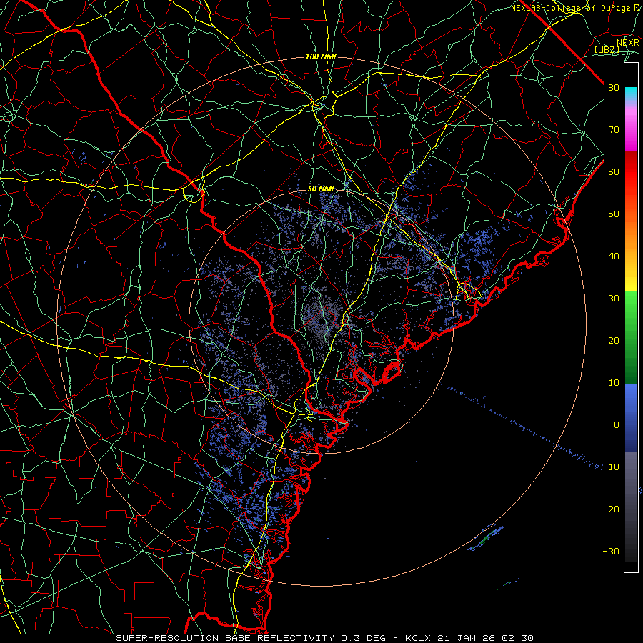
Task: Click the -30 value on the dBZ scale
Action: coord(611,551)
